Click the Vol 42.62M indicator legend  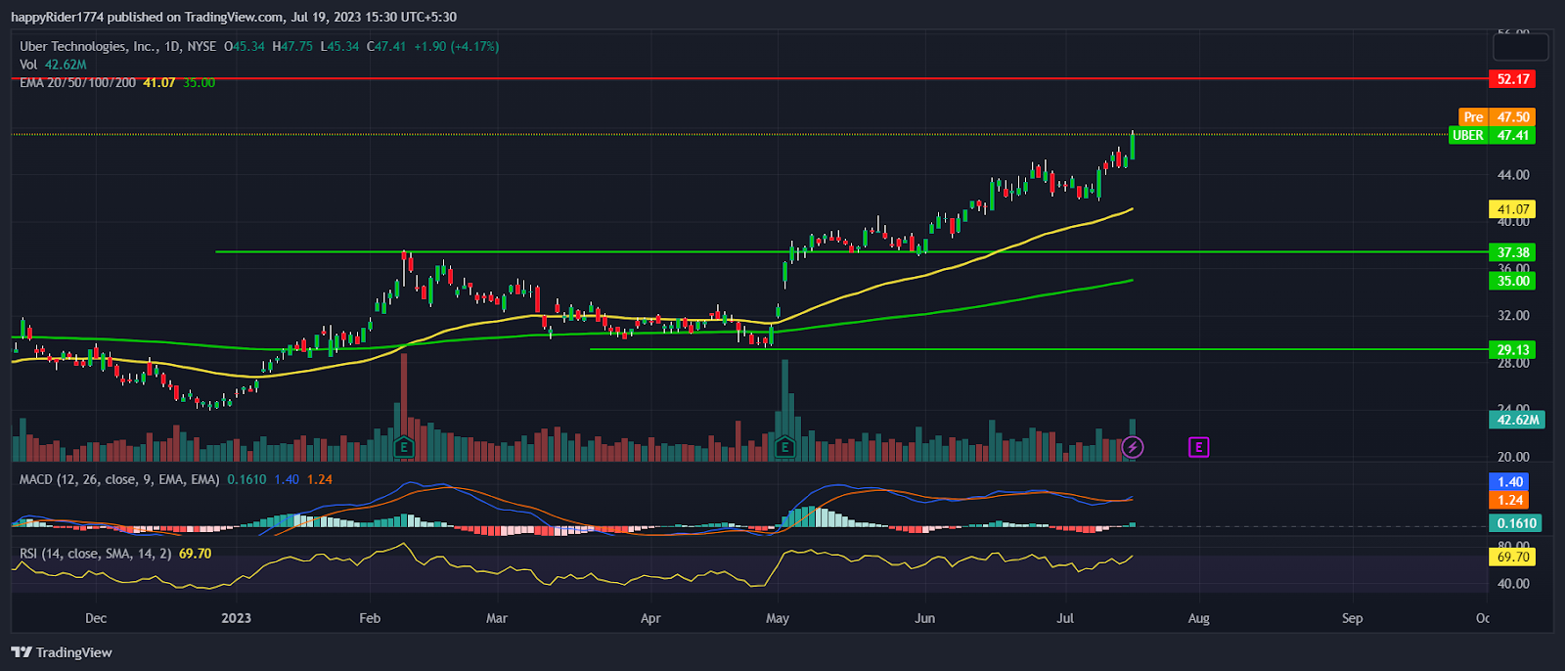pyautogui.click(x=53, y=65)
